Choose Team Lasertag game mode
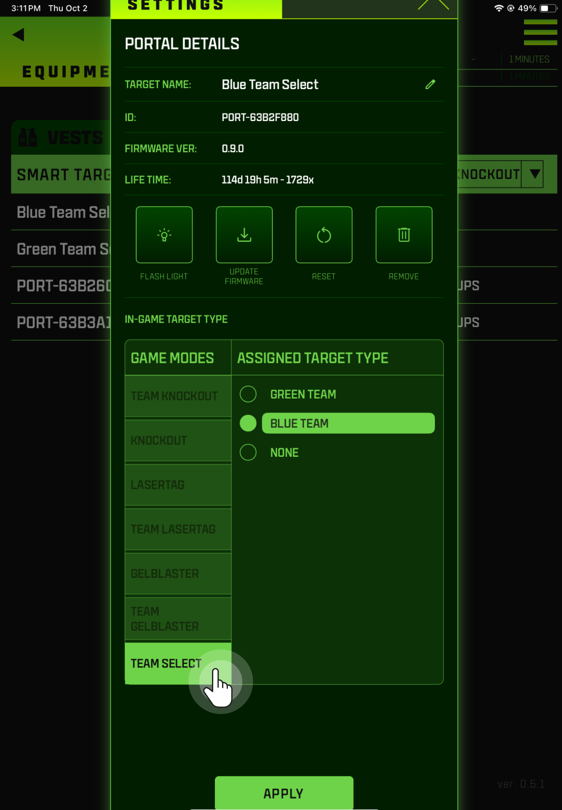Viewport: 562px width, 810px height. [178, 529]
